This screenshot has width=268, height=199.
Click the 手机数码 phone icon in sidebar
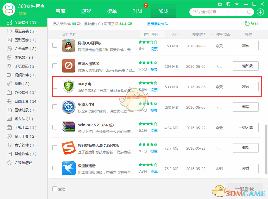pyautogui.click(x=9, y=66)
